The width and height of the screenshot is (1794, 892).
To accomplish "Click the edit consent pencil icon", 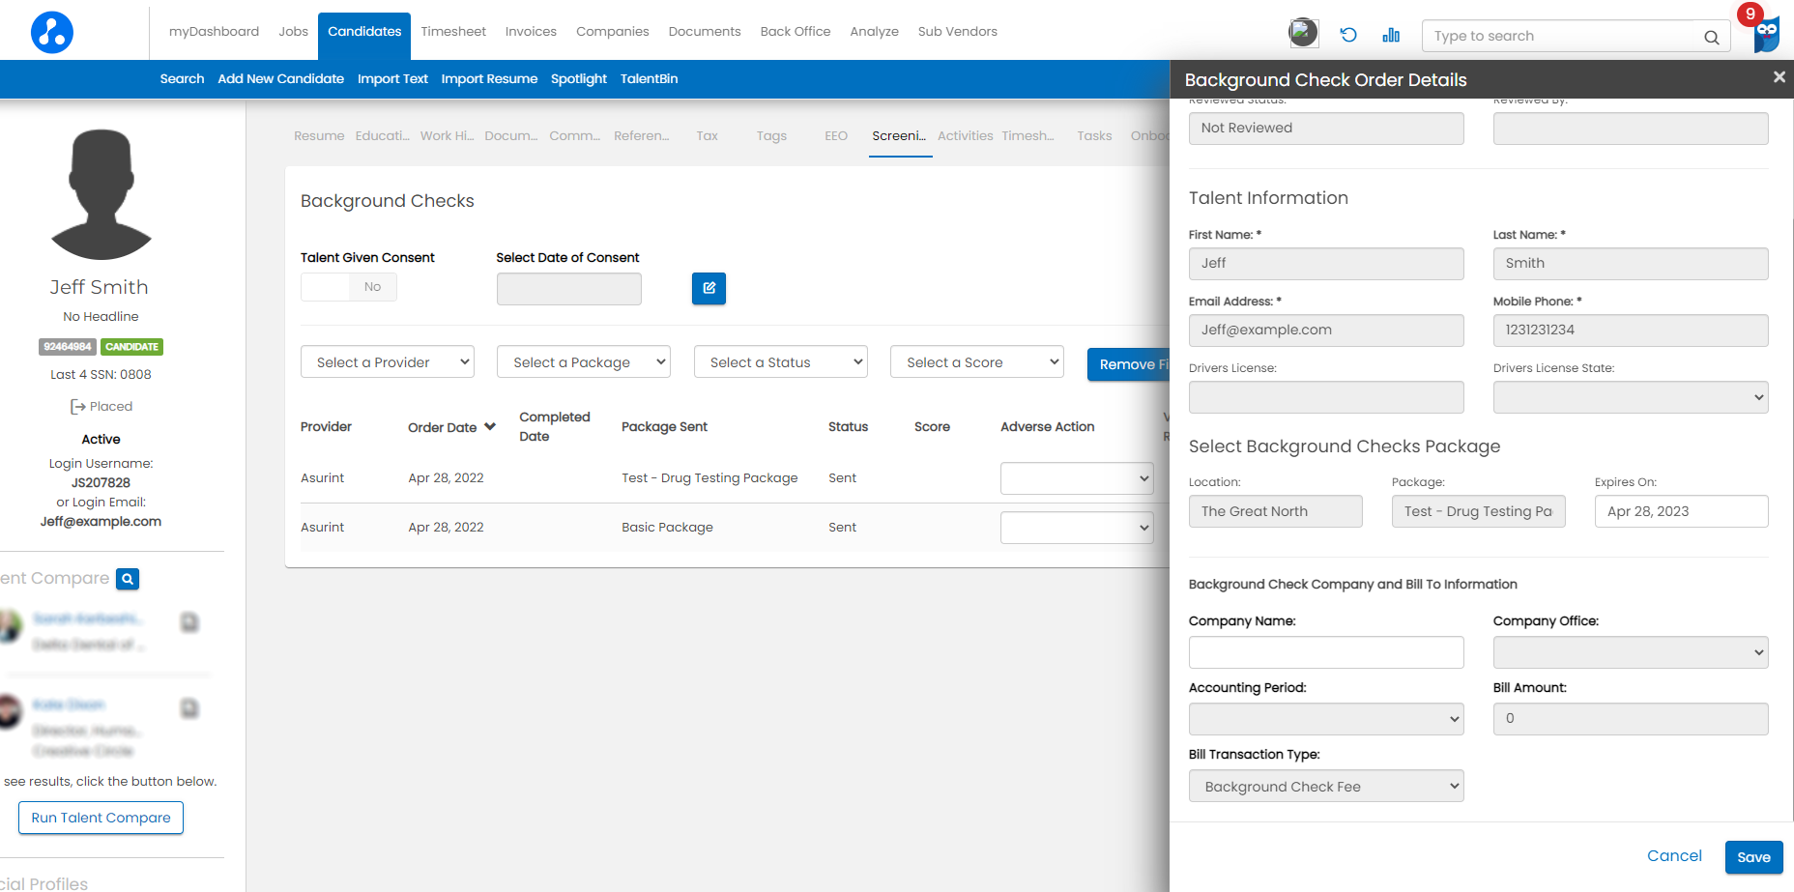I will point(709,288).
